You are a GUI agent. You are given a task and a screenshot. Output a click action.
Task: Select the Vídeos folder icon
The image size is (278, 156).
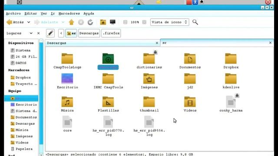pyautogui.click(x=190, y=102)
